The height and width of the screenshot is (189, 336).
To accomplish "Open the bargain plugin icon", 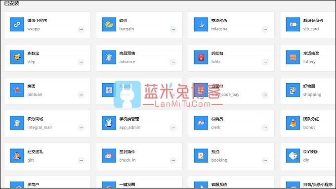I will pos(109,24).
